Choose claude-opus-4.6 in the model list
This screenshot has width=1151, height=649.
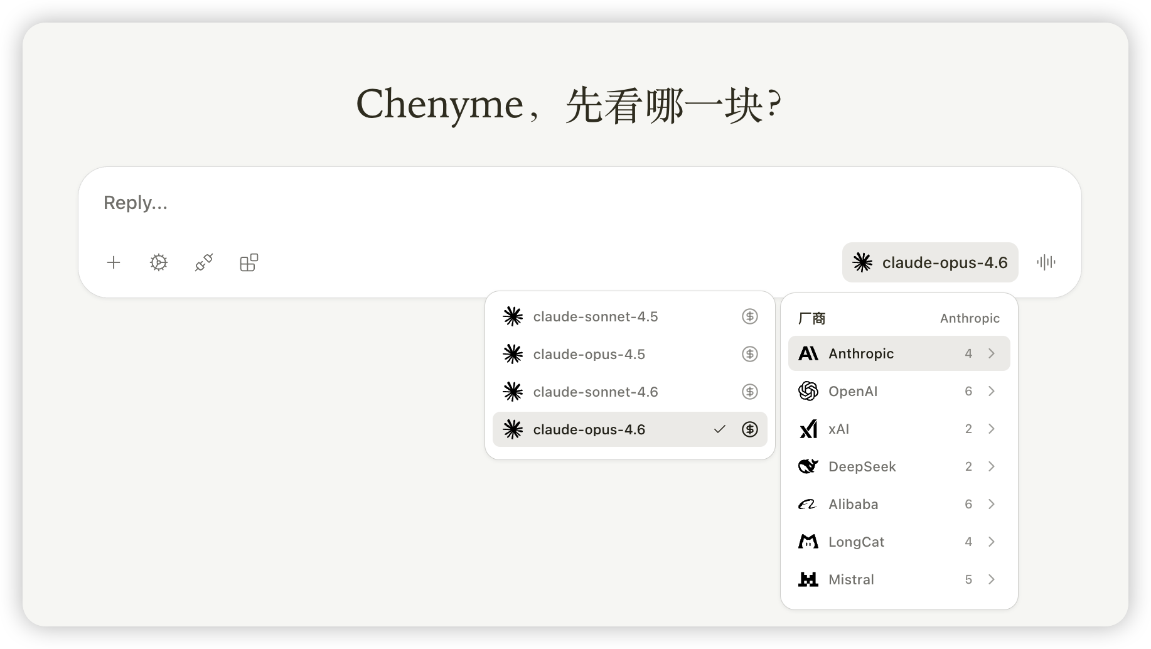click(630, 429)
